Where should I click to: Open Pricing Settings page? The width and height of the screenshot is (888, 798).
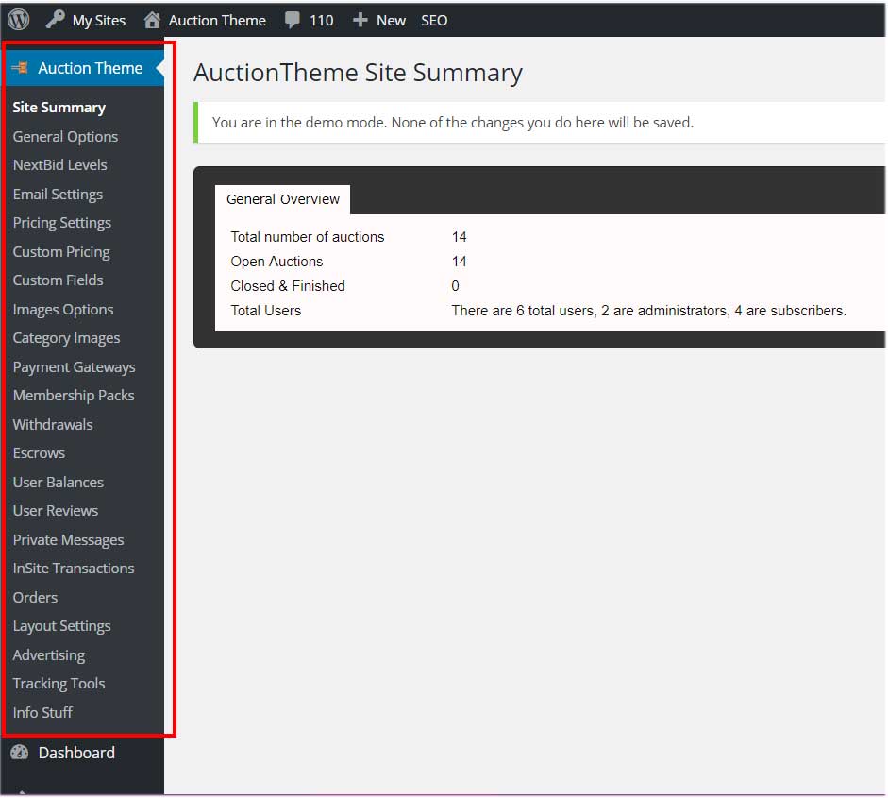[x=61, y=223]
